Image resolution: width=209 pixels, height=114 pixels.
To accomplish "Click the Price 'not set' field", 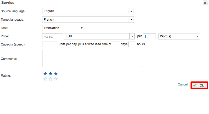I will click(52, 36).
